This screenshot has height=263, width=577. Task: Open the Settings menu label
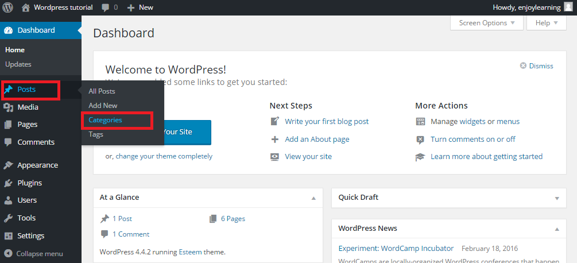(x=31, y=236)
